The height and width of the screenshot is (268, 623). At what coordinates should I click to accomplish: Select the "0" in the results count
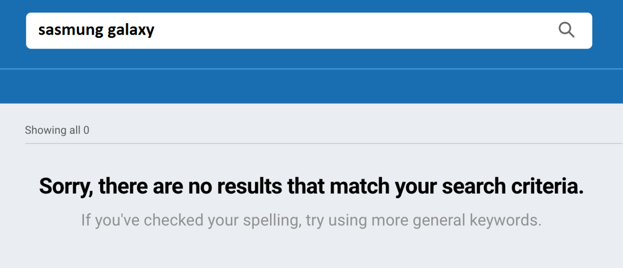tap(86, 130)
